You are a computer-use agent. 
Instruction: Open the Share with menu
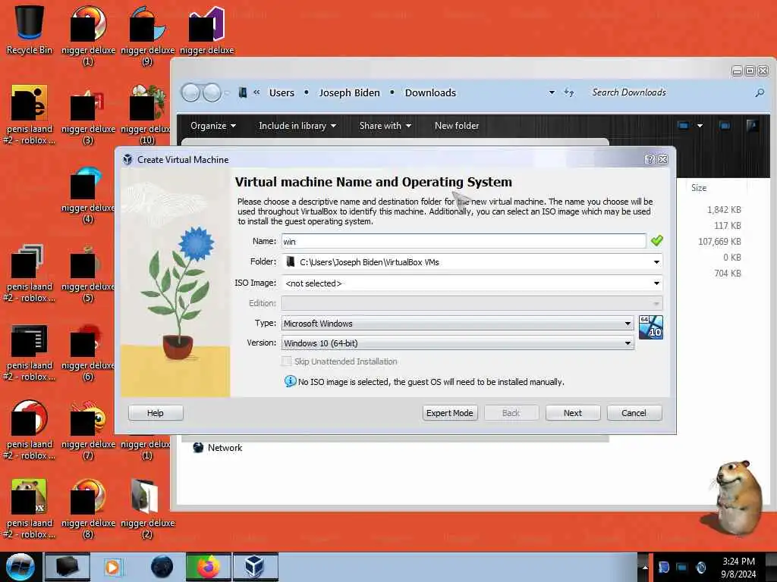tap(385, 126)
